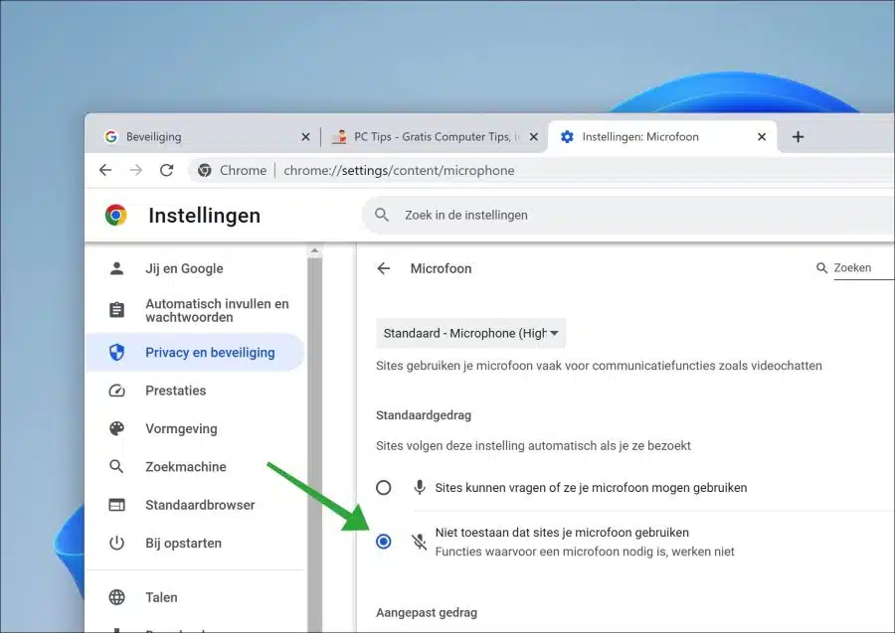Click 'Functies waarvoor een microfoon nodig is' text
Viewport: 895px width, 633px height.
[585, 552]
